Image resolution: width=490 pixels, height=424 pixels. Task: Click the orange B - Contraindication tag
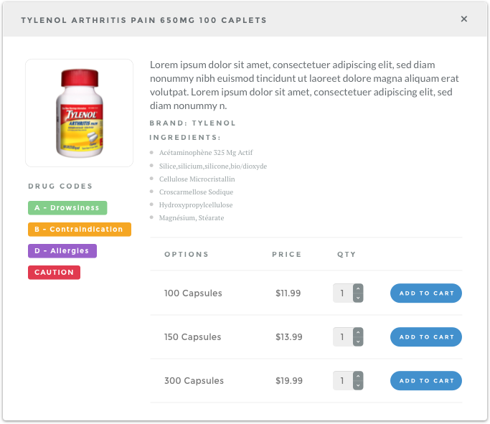pyautogui.click(x=80, y=230)
